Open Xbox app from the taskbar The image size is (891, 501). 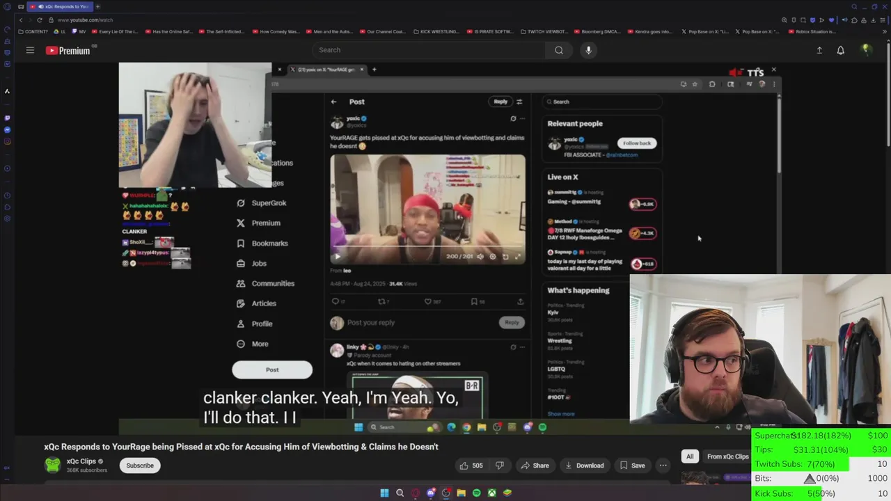point(491,493)
